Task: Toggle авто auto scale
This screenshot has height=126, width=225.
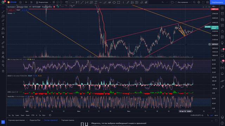Action: pyautogui.click(x=216, y=115)
